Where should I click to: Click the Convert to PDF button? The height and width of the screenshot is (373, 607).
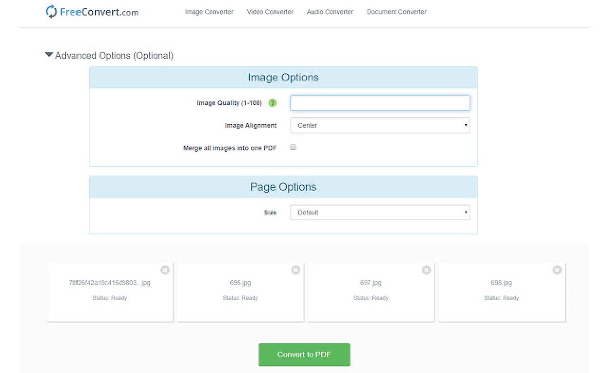pyautogui.click(x=304, y=355)
